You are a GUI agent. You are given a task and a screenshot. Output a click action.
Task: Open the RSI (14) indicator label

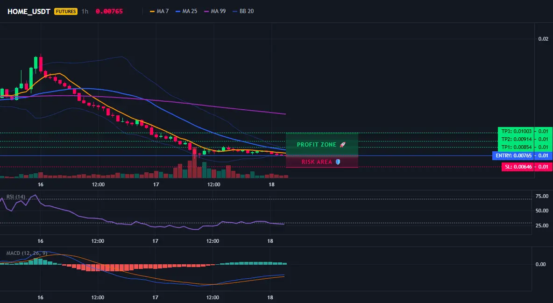(x=16, y=197)
